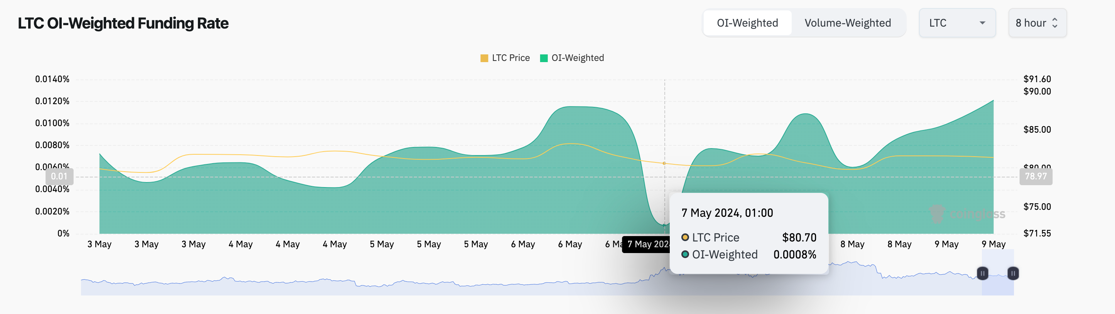The height and width of the screenshot is (314, 1115).
Task: Click the LTC OI-Weighted Funding Rate title
Action: (123, 24)
